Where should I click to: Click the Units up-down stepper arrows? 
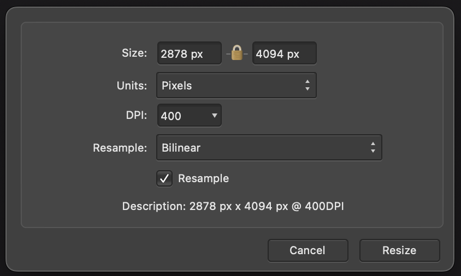point(307,86)
